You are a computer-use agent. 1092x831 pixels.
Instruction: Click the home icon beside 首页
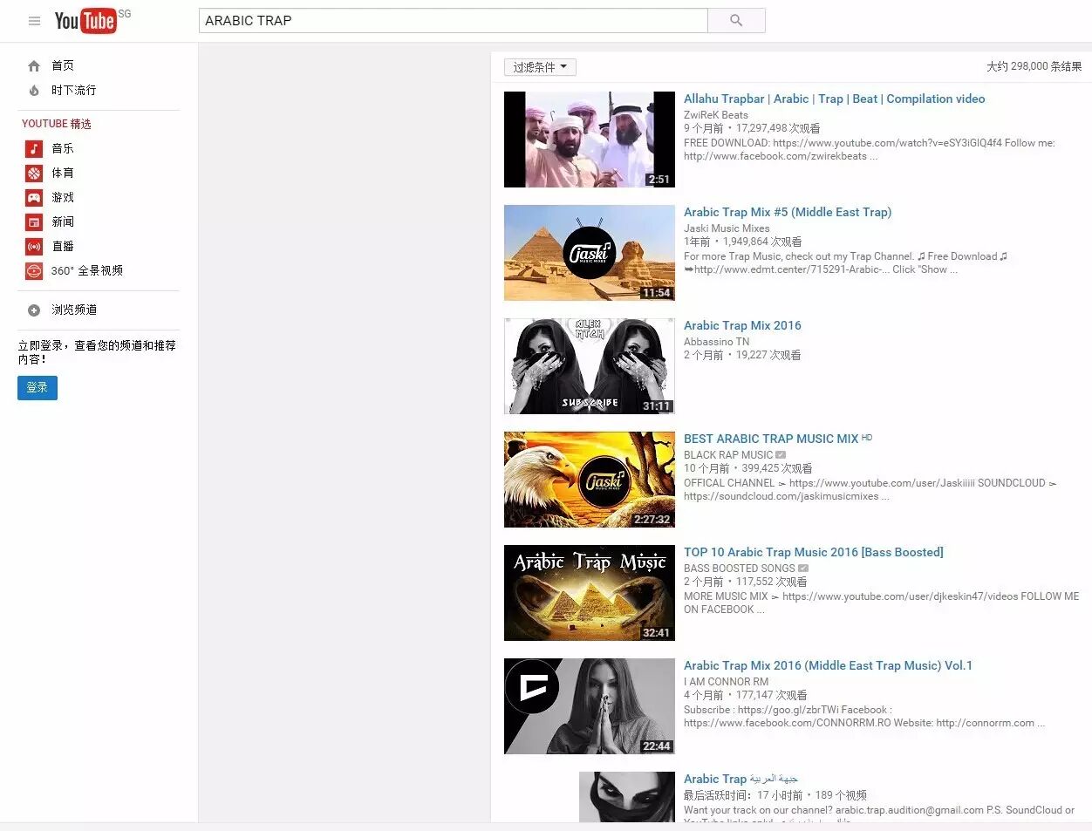pyautogui.click(x=34, y=66)
